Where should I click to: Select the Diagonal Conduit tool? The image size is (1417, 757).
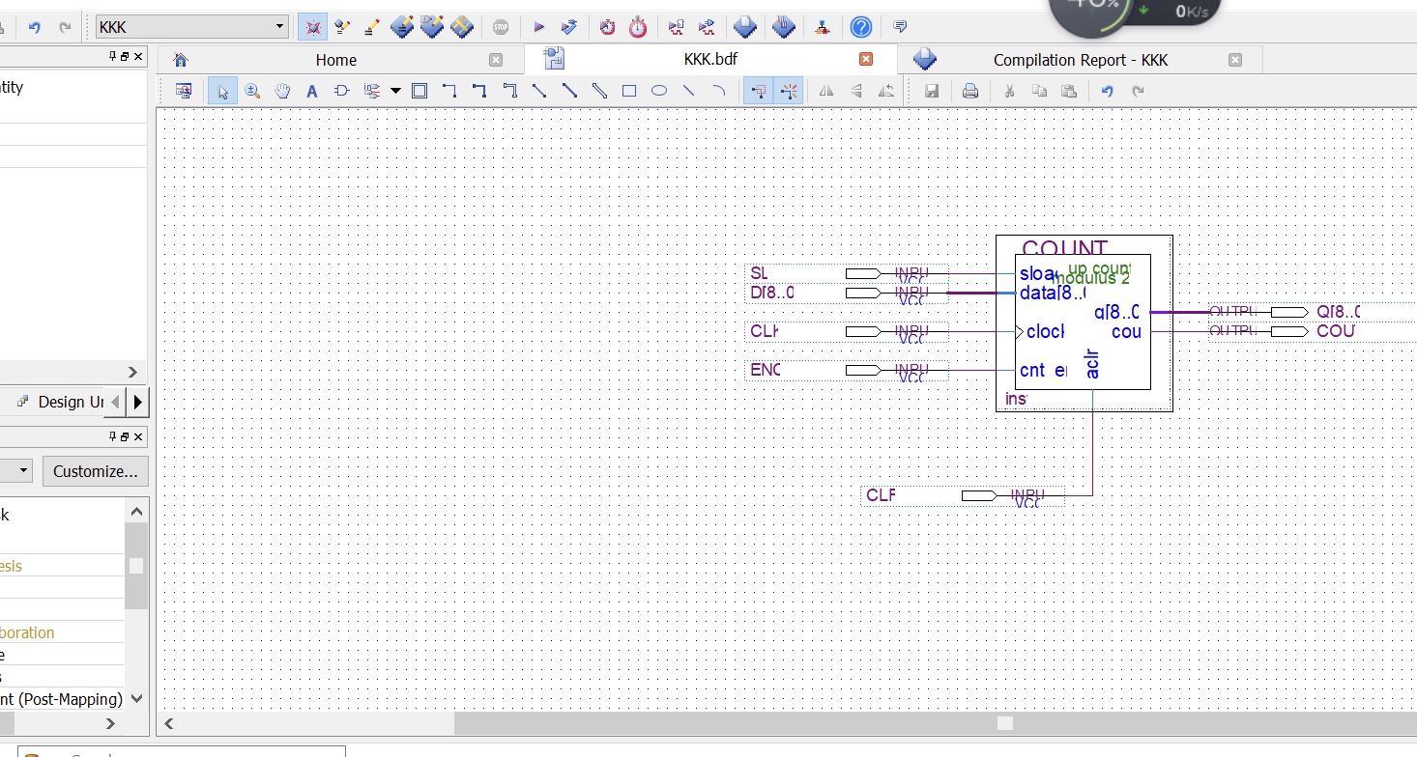tap(599, 91)
